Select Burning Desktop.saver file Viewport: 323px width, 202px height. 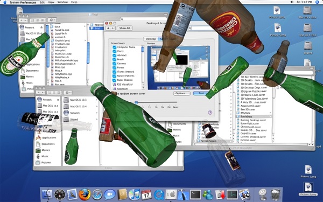[253, 120]
